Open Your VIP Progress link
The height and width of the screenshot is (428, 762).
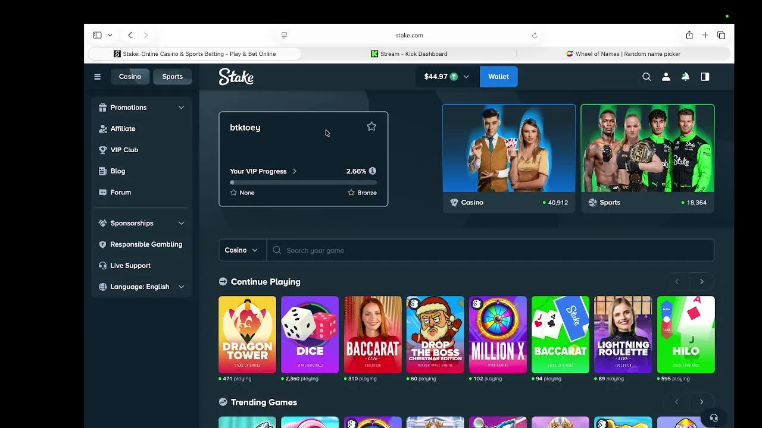[263, 171]
